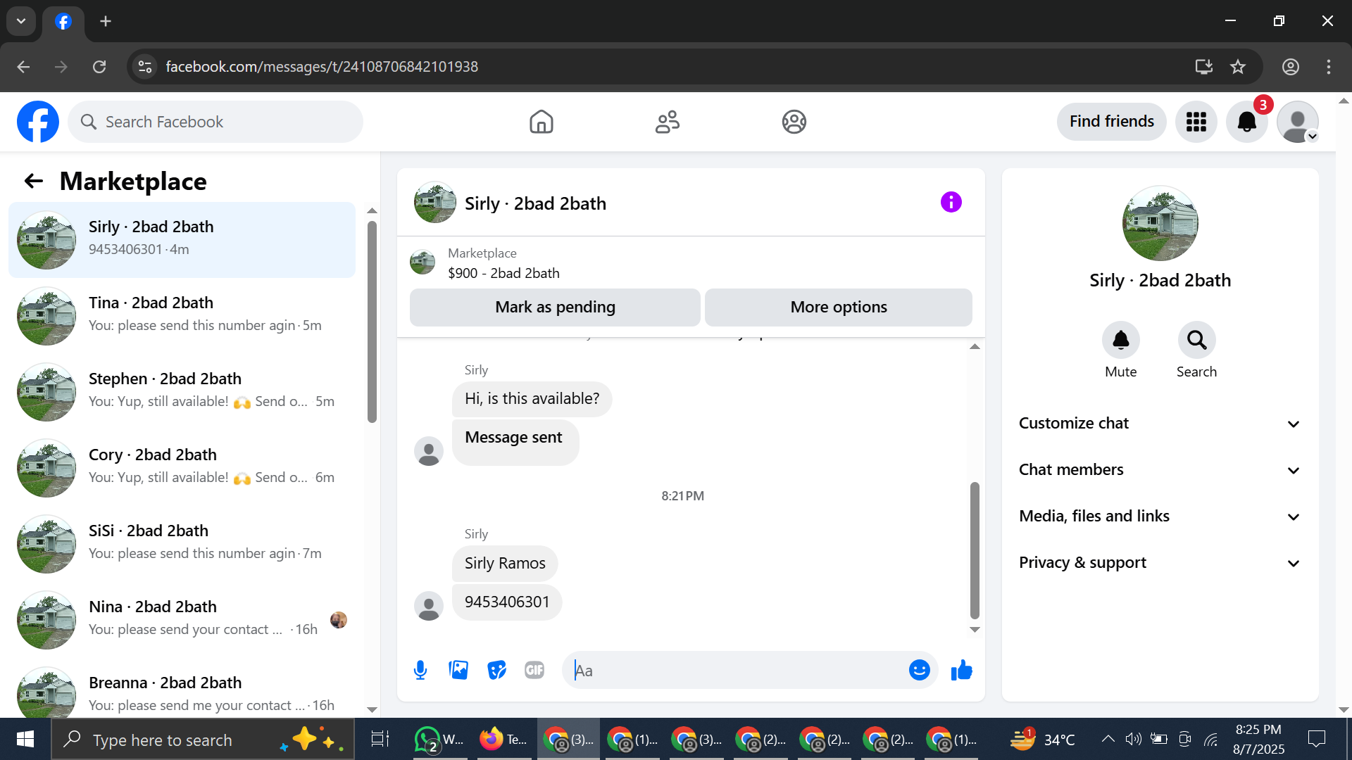Viewport: 1352px width, 760px height.
Task: Open Cory · 2bad 2bath conversation
Action: tap(182, 468)
